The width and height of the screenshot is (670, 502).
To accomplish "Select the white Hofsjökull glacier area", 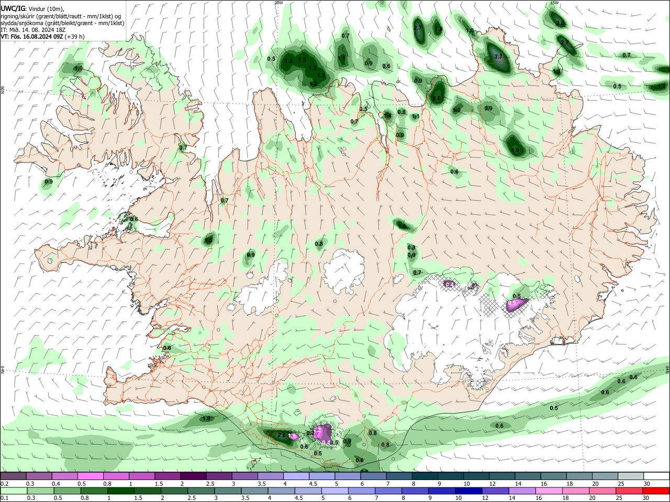I will pyautogui.click(x=344, y=271).
